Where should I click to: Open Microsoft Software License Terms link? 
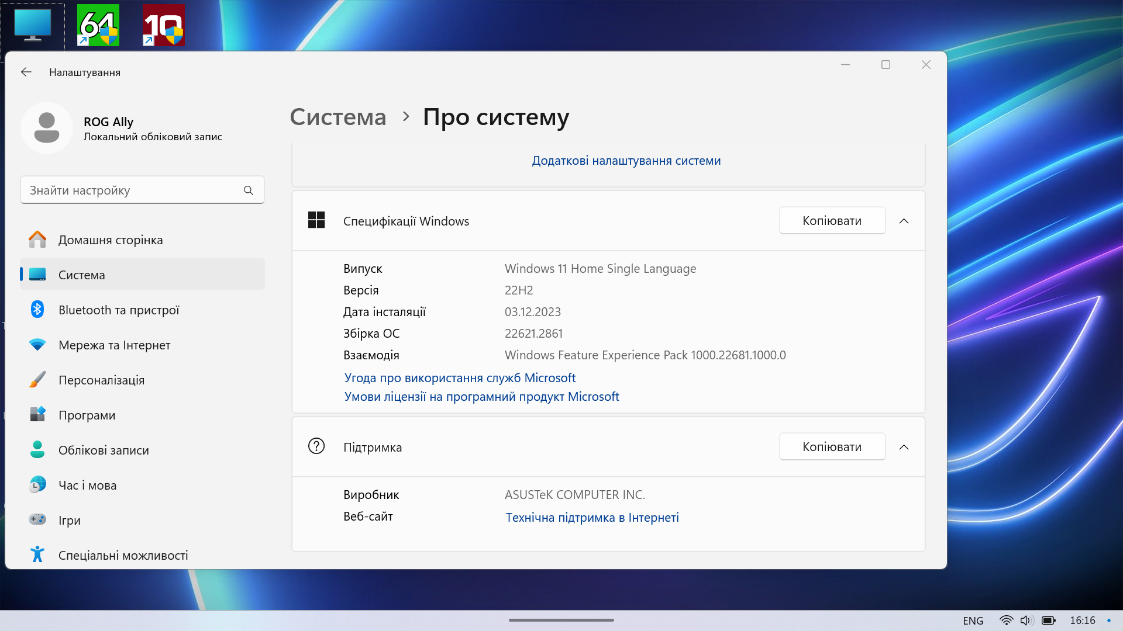tap(482, 396)
